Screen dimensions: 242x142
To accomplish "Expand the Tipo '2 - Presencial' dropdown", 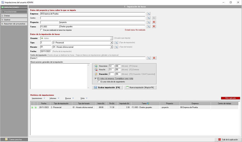I will tap(111, 43).
